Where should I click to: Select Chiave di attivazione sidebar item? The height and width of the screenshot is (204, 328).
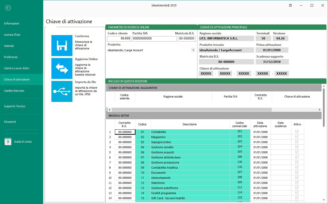point(21,79)
